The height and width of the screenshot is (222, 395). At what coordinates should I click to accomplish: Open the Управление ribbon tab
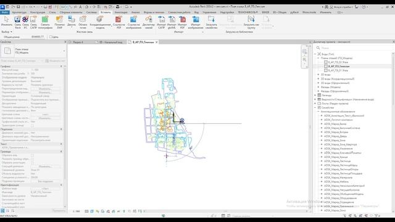tap(209, 12)
